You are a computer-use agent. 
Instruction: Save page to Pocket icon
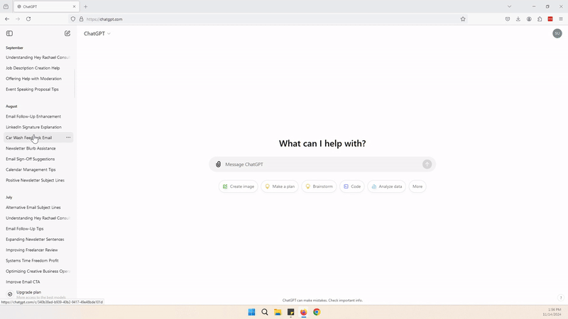pos(508,19)
